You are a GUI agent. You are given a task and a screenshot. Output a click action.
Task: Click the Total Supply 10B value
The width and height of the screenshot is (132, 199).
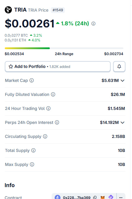[x=121, y=150]
